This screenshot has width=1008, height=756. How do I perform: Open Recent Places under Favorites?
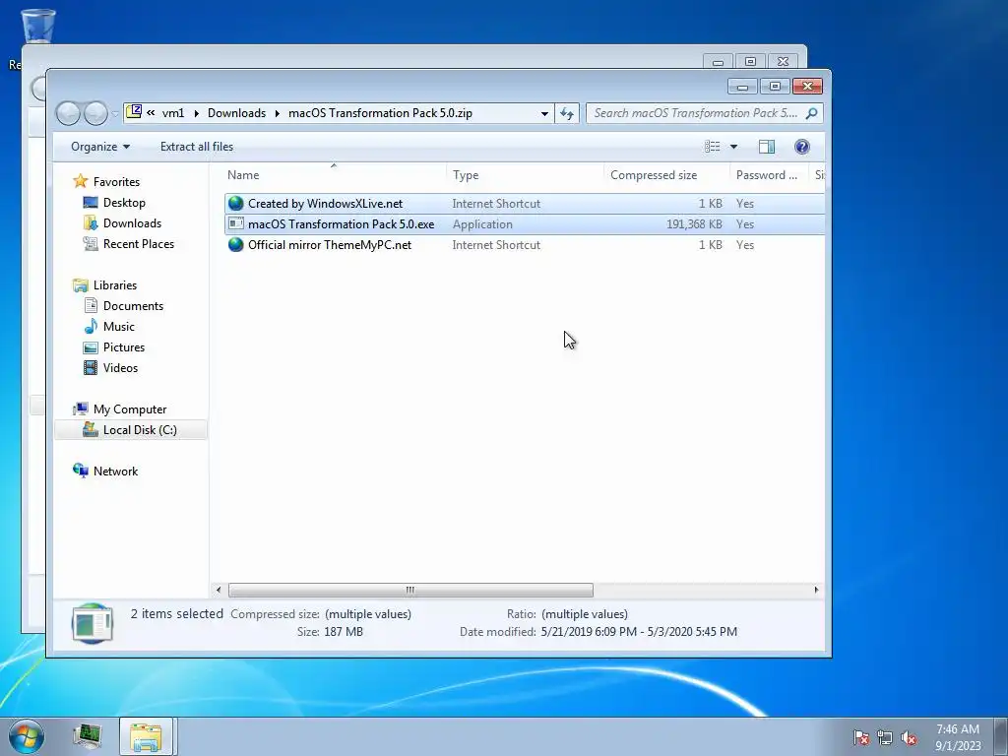tap(138, 244)
